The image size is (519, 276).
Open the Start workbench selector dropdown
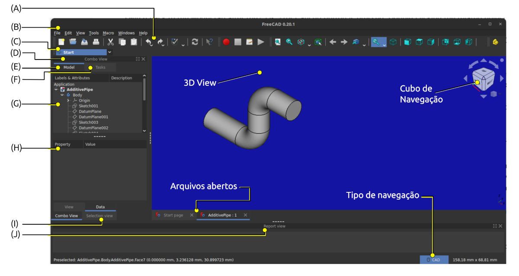click(109, 52)
